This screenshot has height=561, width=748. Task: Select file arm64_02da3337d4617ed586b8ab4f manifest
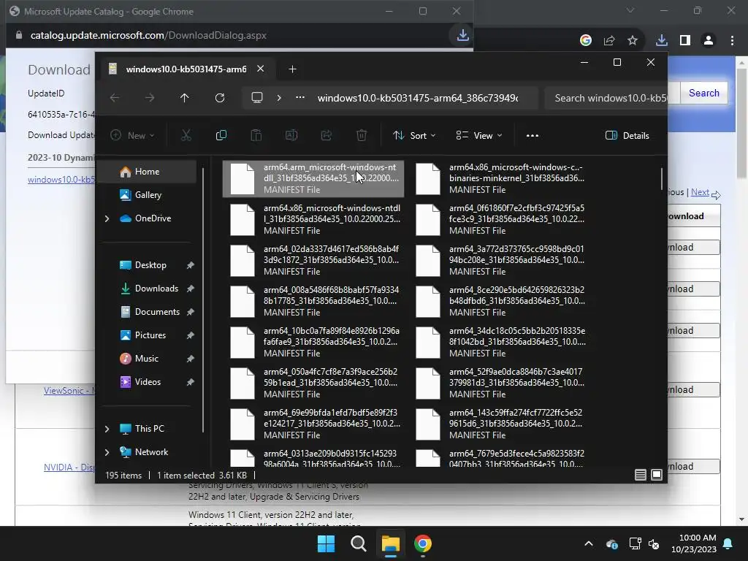313,261
